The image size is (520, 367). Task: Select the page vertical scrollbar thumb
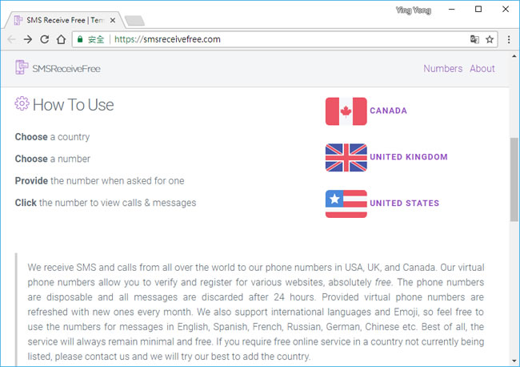point(514,179)
